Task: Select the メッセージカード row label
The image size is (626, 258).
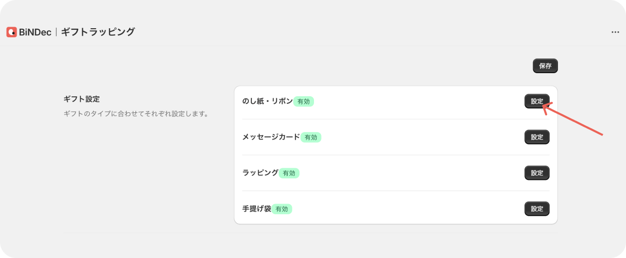Action: click(x=271, y=137)
